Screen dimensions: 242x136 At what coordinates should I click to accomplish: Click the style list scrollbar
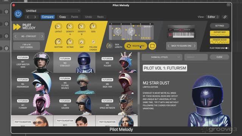click(x=139, y=79)
